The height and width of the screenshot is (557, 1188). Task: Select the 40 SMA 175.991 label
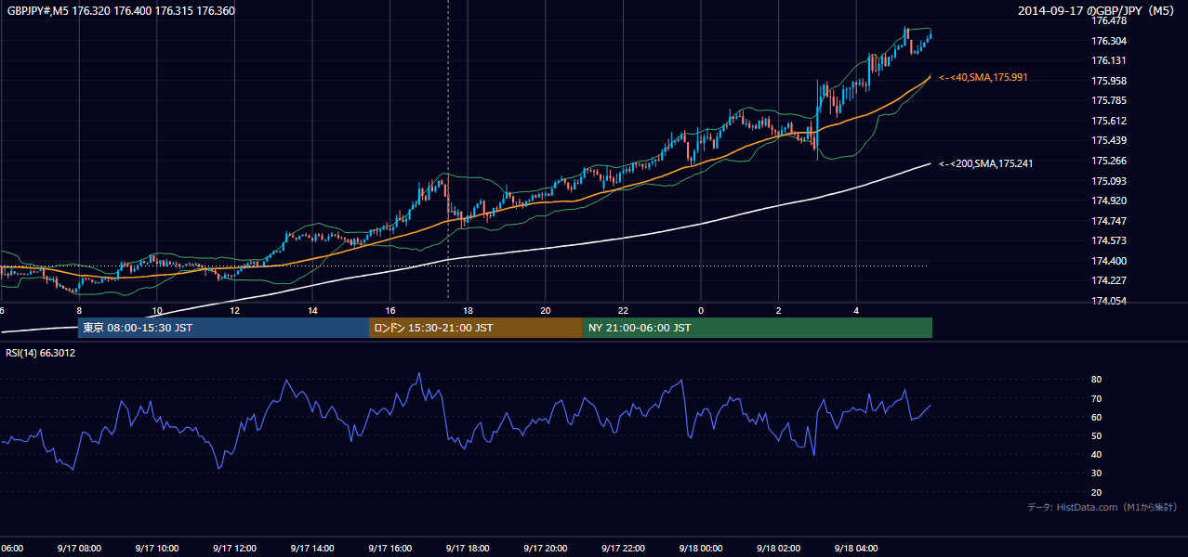[x=983, y=77]
